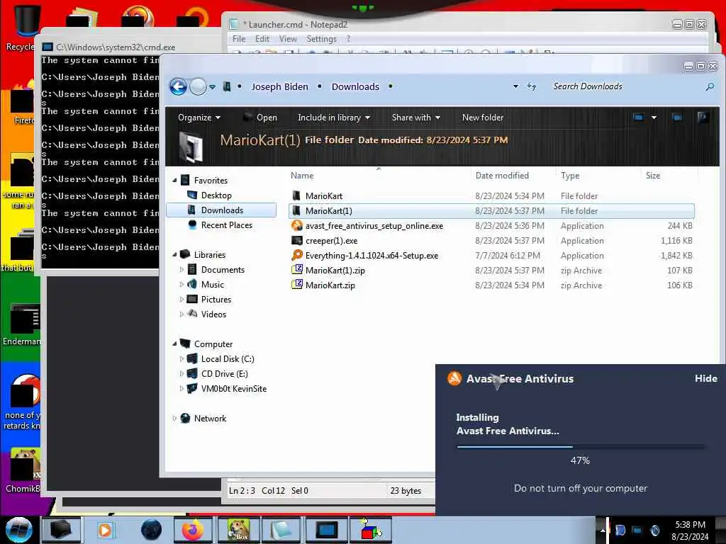Click cmd.exe window title bar

[116, 47]
